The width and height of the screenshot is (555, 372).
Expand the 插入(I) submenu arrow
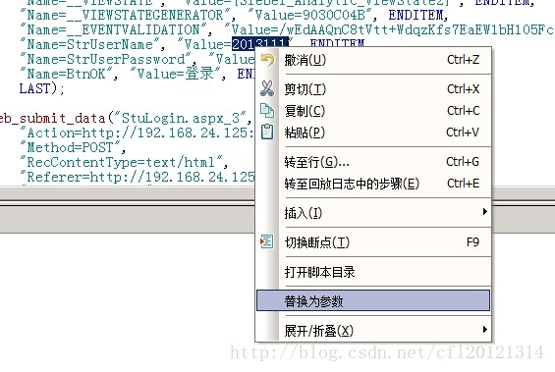coord(485,212)
